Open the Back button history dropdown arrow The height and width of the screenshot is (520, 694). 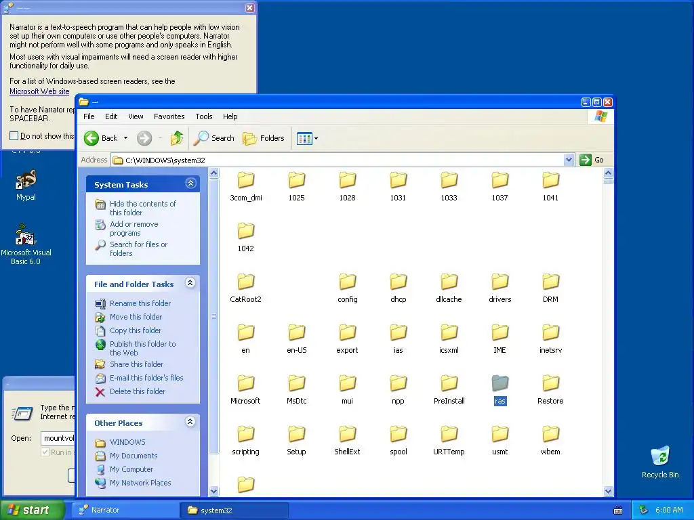point(125,138)
